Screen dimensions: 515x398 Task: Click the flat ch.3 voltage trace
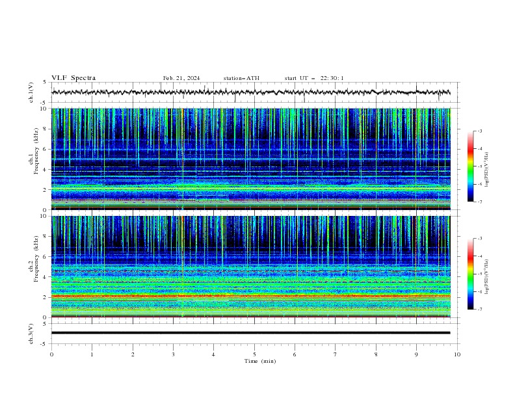250,333
